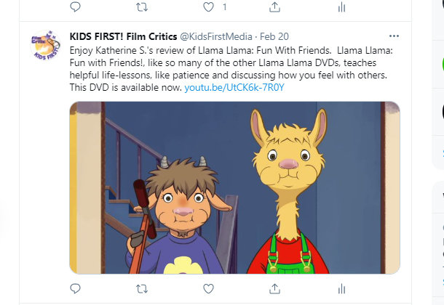Open the tweet text about Katherine S.'s review
The width and height of the screenshot is (444, 305).
[231, 69]
